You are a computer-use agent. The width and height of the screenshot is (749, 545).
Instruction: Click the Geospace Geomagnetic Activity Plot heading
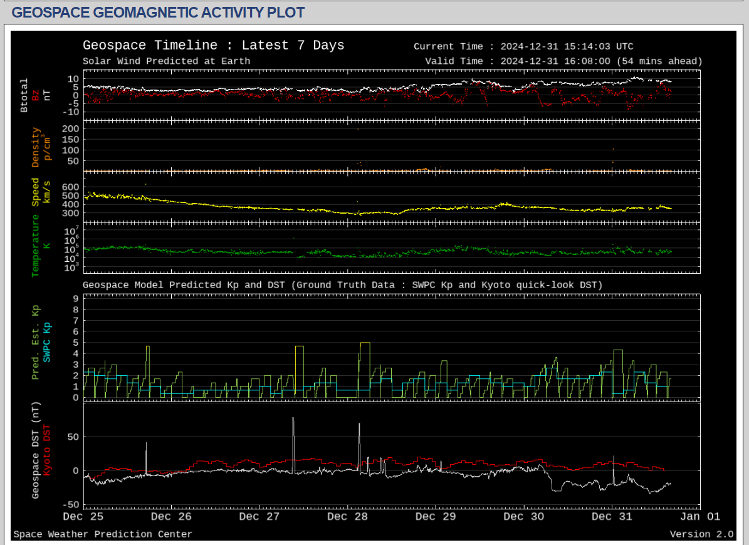158,12
